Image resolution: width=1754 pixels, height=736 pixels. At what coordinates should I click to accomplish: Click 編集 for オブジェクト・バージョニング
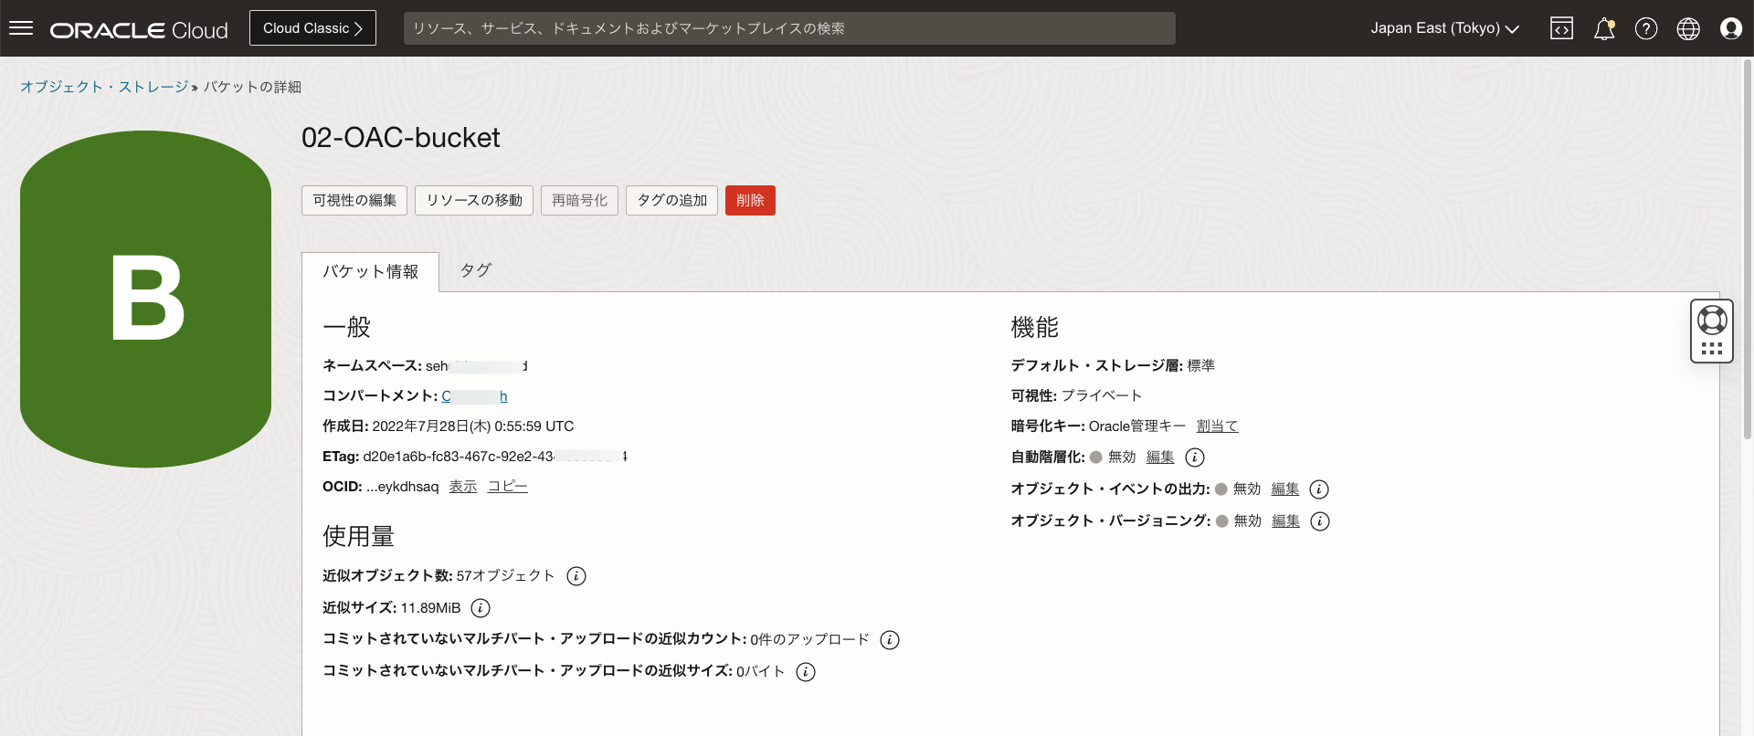point(1286,521)
